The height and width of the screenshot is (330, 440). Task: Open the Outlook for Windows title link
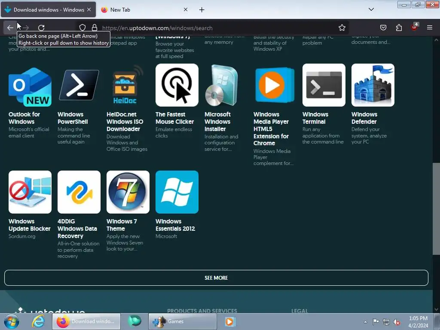[x=24, y=118]
